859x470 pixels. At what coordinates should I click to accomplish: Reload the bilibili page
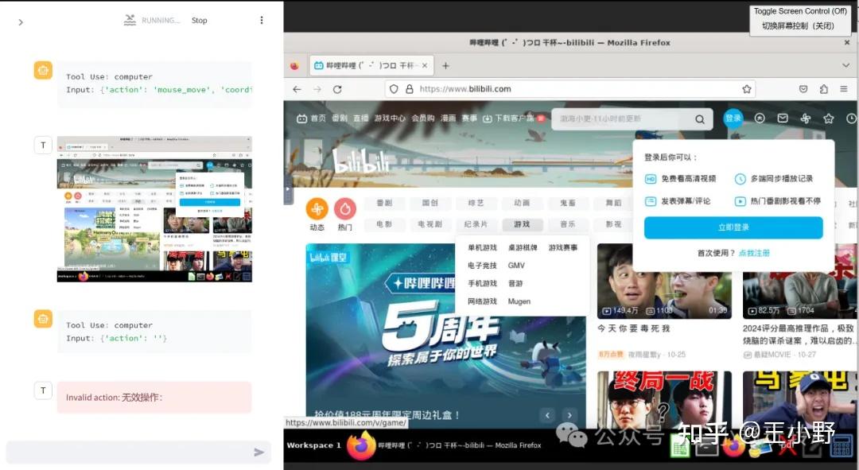337,89
